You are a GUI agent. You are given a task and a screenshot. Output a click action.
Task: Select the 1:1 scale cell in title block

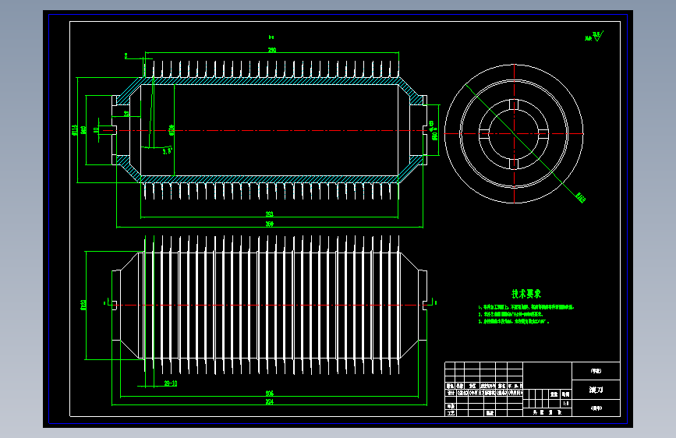coord(565,404)
